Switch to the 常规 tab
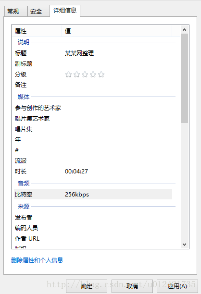Screen dimensions: 201x294 pyautogui.click(x=16, y=12)
